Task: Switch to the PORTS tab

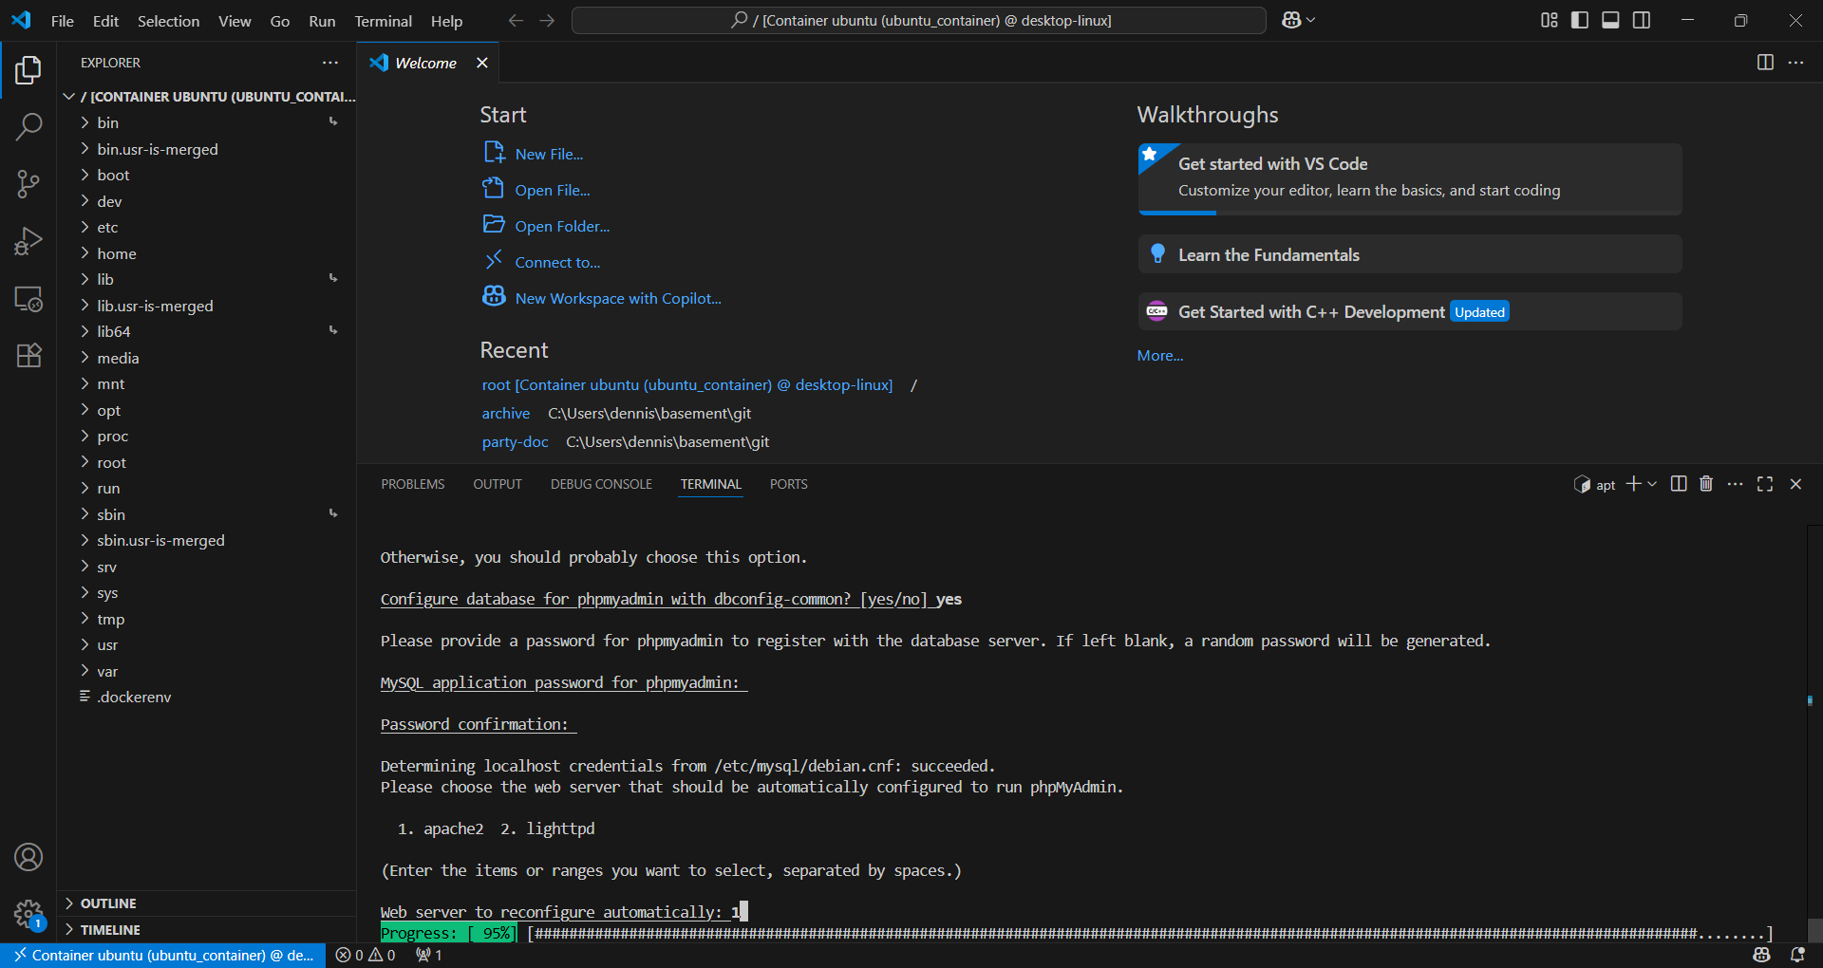Action: 788,484
